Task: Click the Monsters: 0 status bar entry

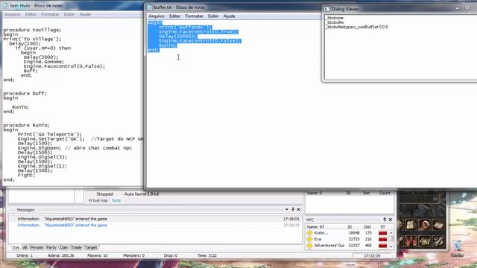Action: 134,255
